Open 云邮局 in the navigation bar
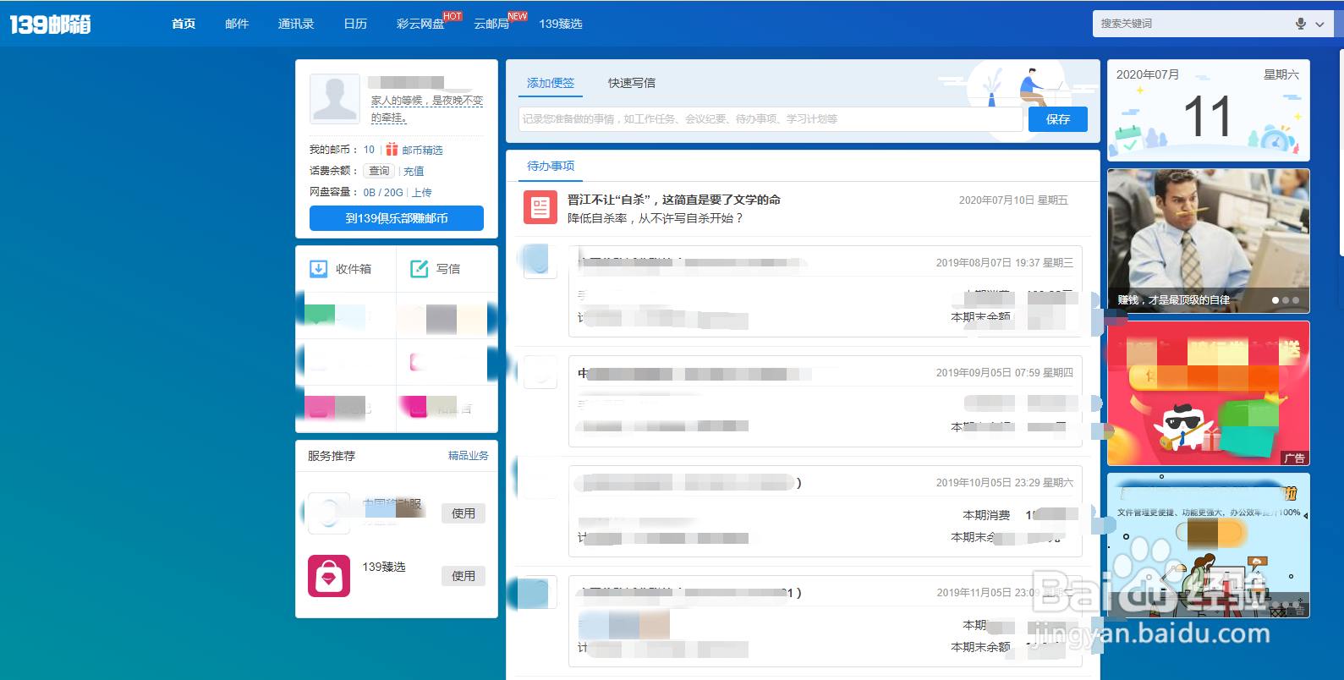The height and width of the screenshot is (680, 1344). (x=491, y=24)
